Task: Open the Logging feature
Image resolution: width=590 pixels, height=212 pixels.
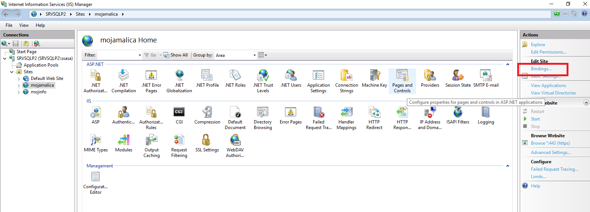Action: [486, 115]
